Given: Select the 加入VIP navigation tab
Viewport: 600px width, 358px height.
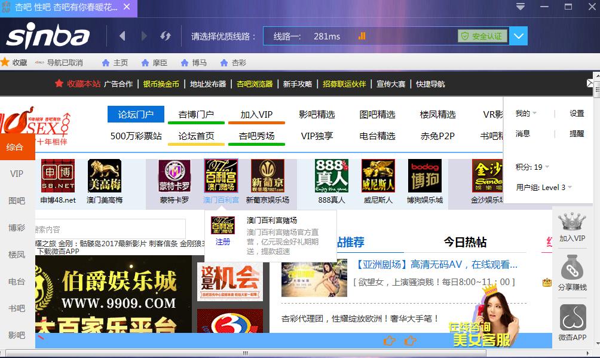Looking at the screenshot, I should (256, 115).
